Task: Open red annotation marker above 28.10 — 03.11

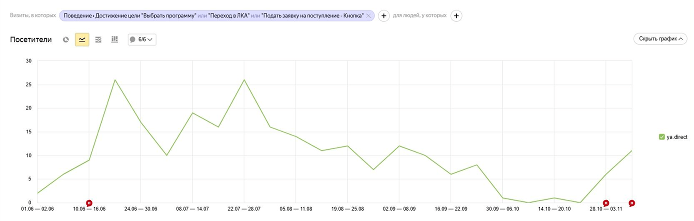Action: (606, 203)
